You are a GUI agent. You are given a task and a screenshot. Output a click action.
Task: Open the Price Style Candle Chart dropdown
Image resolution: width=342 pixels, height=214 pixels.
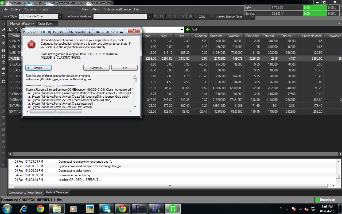[x=60, y=16]
